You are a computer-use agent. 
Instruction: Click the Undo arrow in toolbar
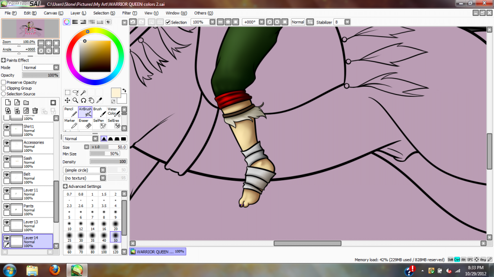(x=133, y=22)
